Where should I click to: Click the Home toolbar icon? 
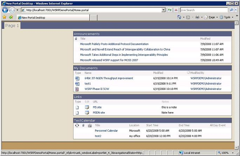[180, 17]
